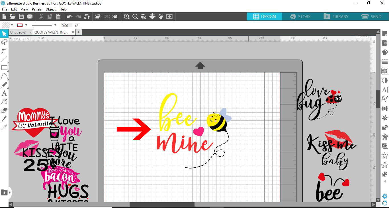Viewport: 389px width, 208px height.
Task: Pick the Eraser tool in the left toolbar
Action: coord(4,110)
